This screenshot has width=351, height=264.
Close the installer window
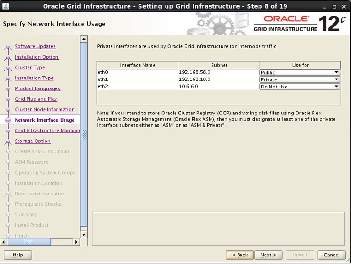(344, 7)
